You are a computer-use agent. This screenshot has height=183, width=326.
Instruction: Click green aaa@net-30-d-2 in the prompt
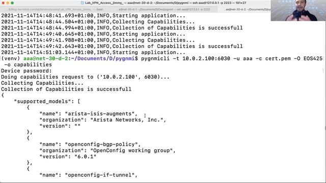(x=46, y=58)
